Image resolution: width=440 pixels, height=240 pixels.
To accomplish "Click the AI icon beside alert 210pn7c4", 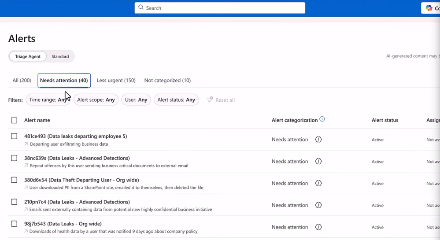I will point(318,205).
